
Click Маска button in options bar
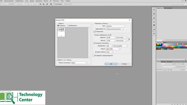(28, 4)
